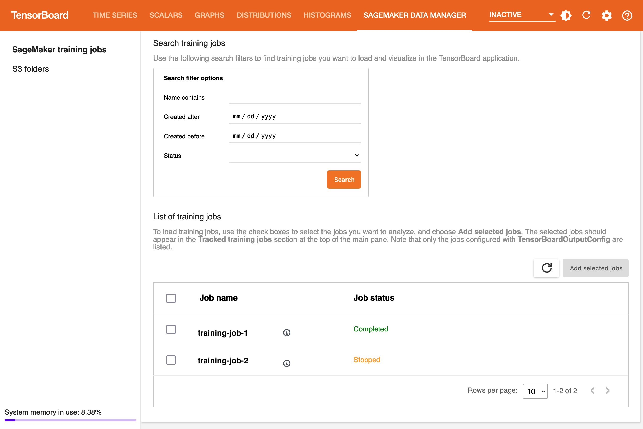
Task: Click S3 folders in left sidebar
Action: tap(31, 69)
